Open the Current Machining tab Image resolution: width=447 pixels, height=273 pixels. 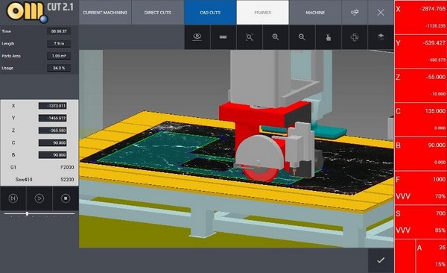[105, 13]
